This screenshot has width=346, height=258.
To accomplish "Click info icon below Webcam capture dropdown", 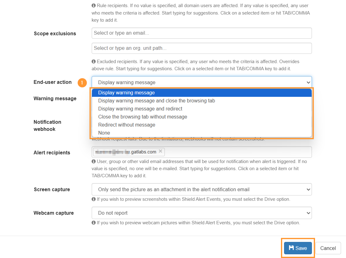I will [94, 223].
